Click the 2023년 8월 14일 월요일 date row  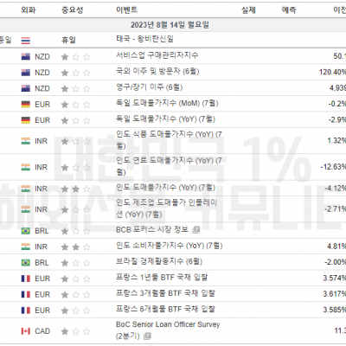[170, 25]
